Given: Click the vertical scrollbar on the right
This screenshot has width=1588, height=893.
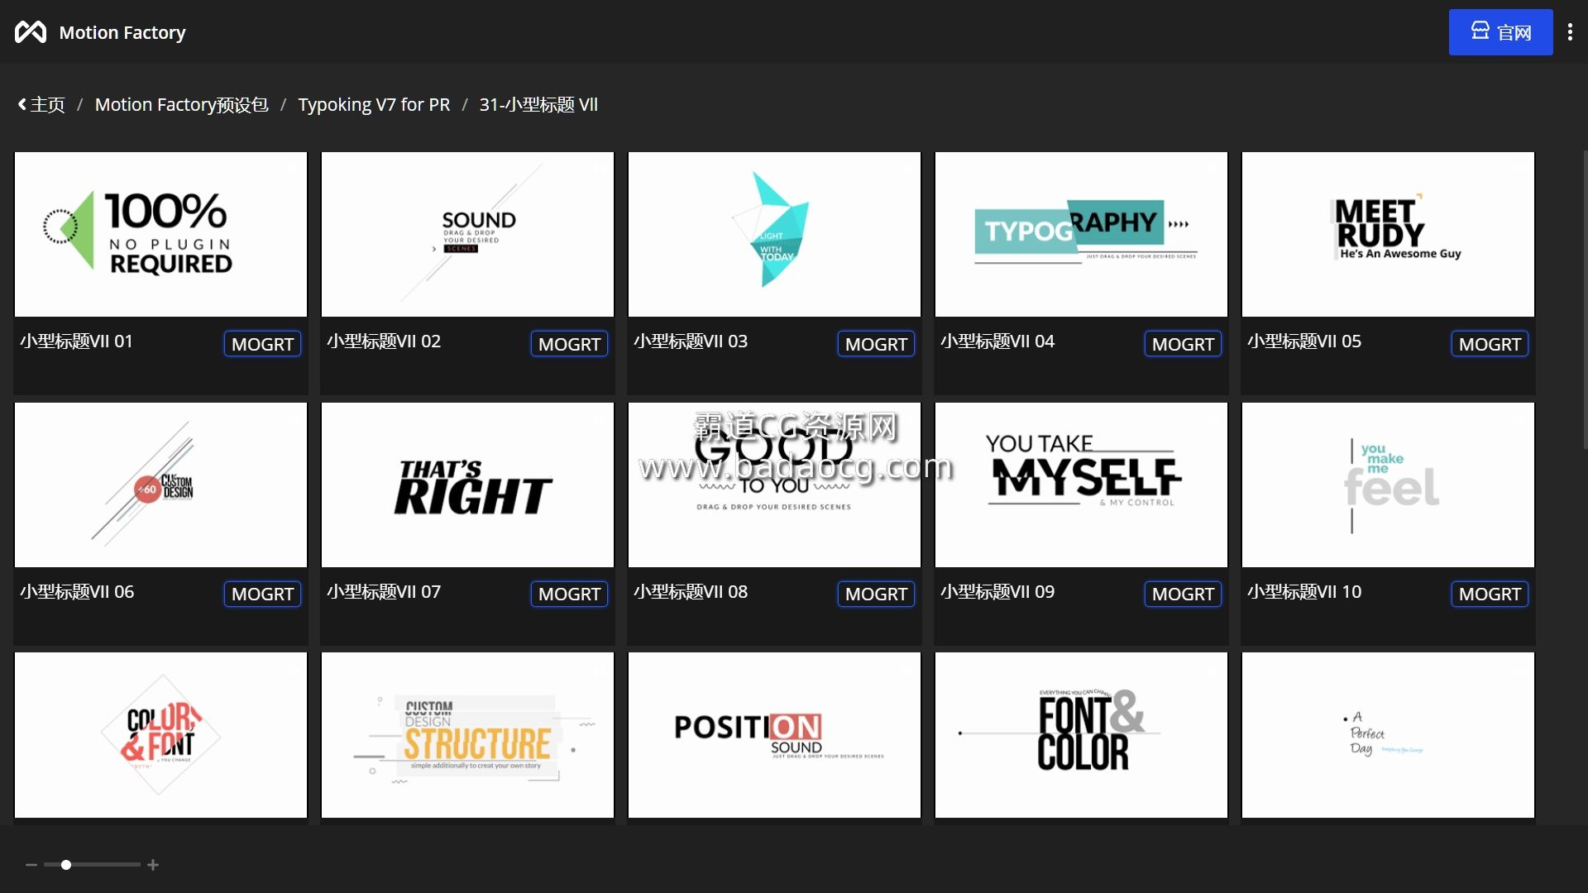Looking at the screenshot, I should click(1585, 299).
